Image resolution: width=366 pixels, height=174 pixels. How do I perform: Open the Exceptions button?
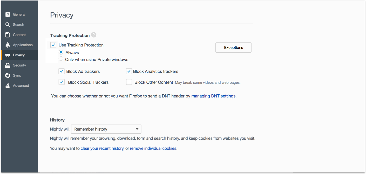(x=233, y=48)
